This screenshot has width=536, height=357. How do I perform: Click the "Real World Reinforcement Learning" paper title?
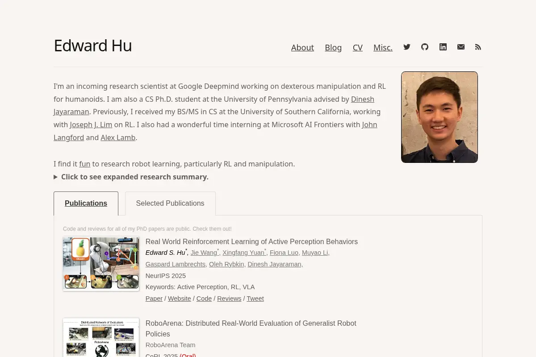tap(251, 241)
